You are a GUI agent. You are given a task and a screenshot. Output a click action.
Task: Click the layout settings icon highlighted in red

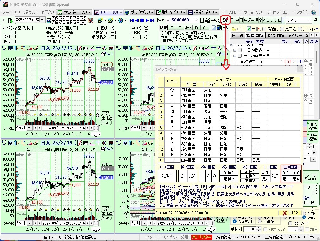pos(225,20)
